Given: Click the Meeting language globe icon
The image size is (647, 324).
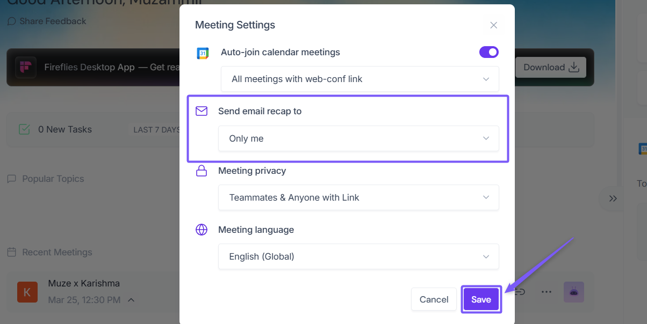Looking at the screenshot, I should click(202, 230).
